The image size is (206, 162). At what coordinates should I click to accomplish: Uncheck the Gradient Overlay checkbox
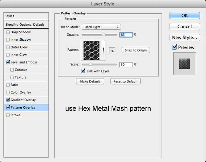pyautogui.click(x=8, y=100)
